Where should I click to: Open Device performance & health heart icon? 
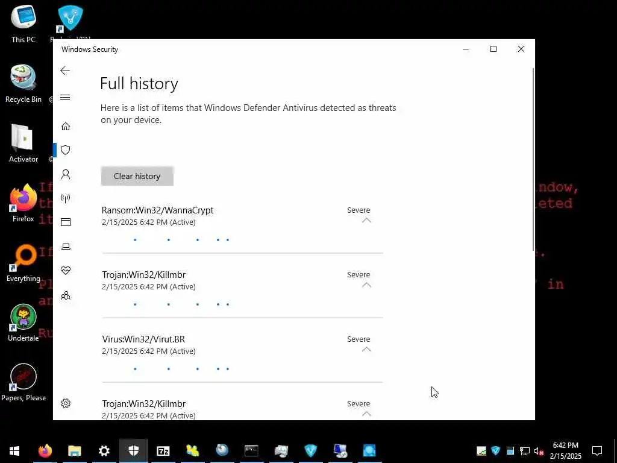pyautogui.click(x=65, y=270)
